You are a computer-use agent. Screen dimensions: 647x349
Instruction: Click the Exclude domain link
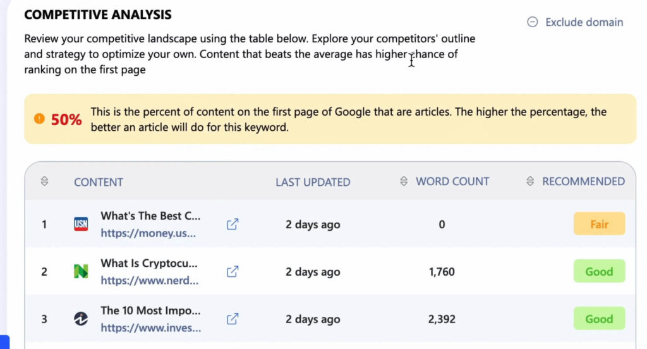(584, 22)
